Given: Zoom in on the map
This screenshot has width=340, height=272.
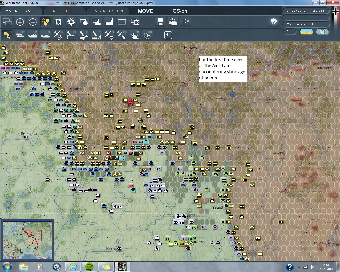Looking at the screenshot, I should pos(20,22).
